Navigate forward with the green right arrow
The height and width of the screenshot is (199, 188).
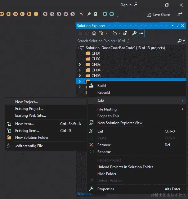112,14
